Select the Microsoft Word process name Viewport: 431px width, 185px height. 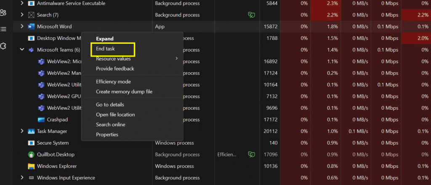tap(54, 26)
